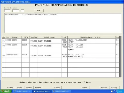The height and width of the screenshot is (93, 124).
Task: Click HZJ70,75..GCC,GEN model description
Action: click(x=77, y=40)
